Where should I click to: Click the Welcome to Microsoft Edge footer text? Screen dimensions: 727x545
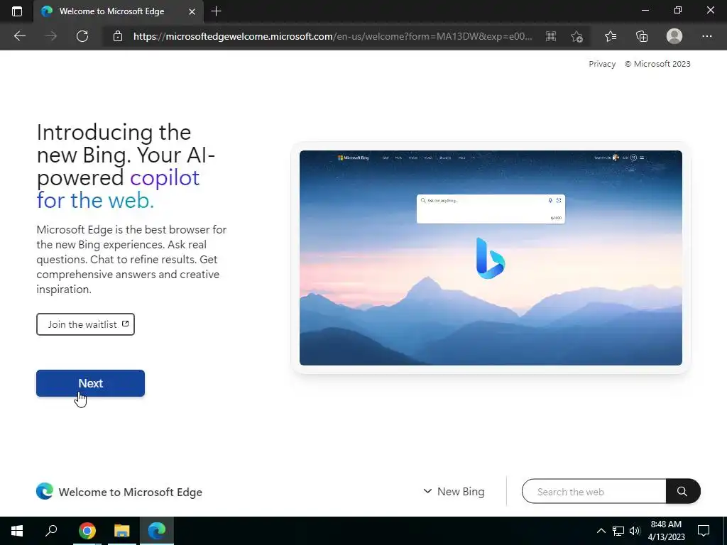[x=131, y=492]
